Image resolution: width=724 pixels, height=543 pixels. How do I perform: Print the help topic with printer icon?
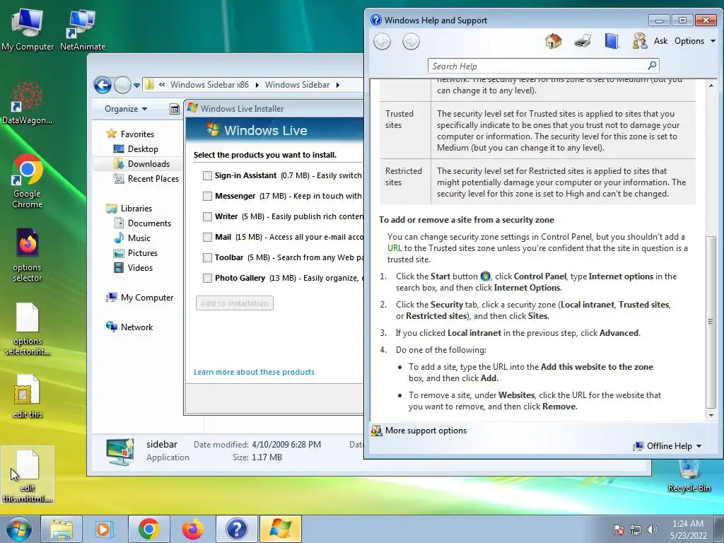(x=583, y=41)
